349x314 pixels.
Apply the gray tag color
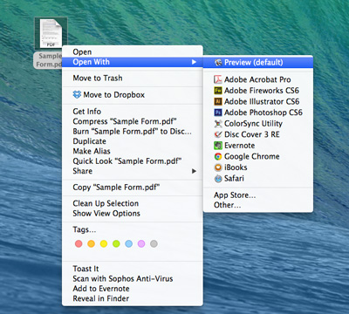tap(154, 243)
